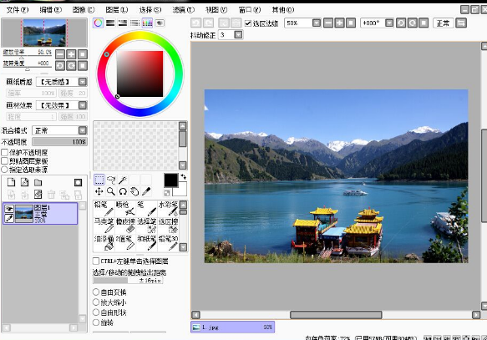Show the RGB slider panel
This screenshot has height=340, width=487.
110,23
